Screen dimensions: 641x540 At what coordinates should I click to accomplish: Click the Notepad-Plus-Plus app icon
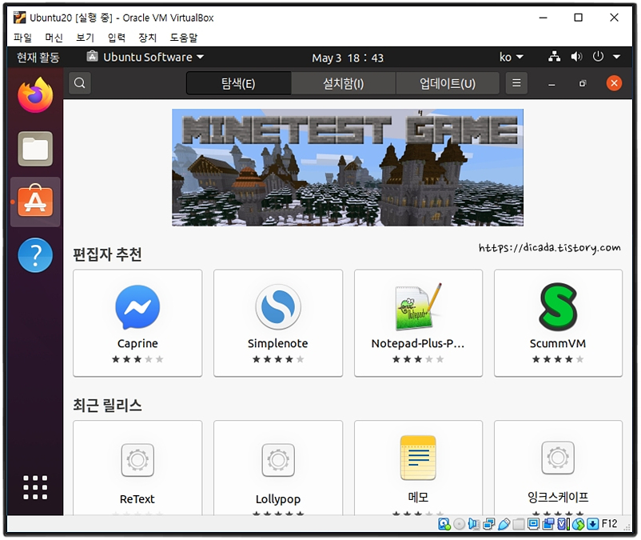pyautogui.click(x=418, y=306)
